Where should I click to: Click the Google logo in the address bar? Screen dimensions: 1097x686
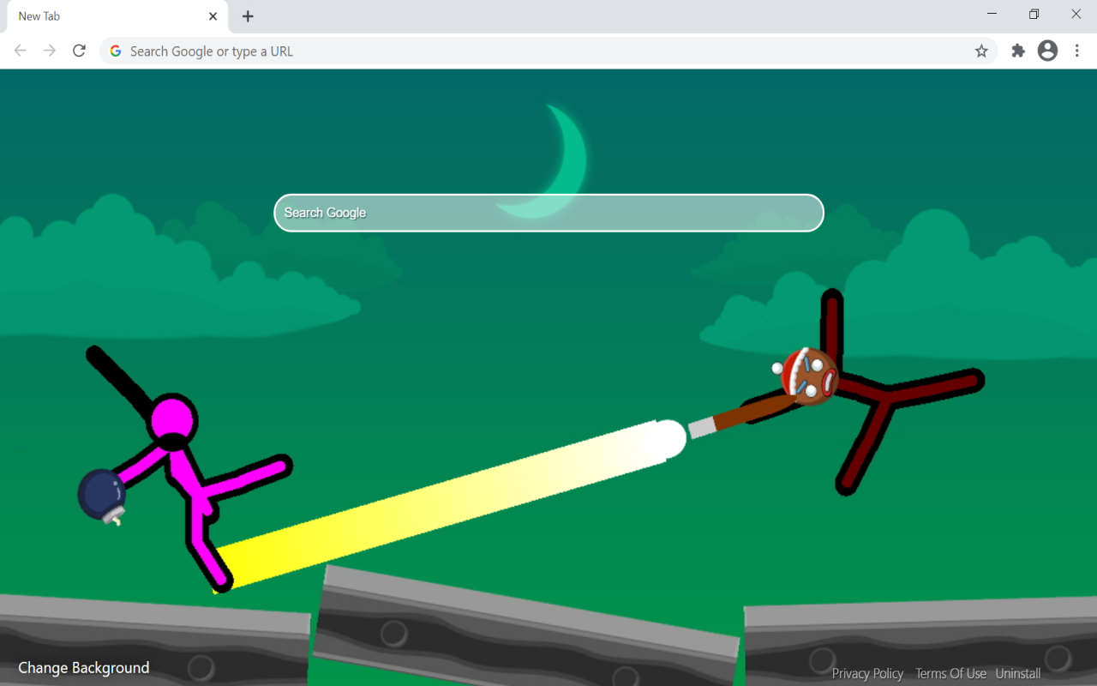[x=115, y=51]
